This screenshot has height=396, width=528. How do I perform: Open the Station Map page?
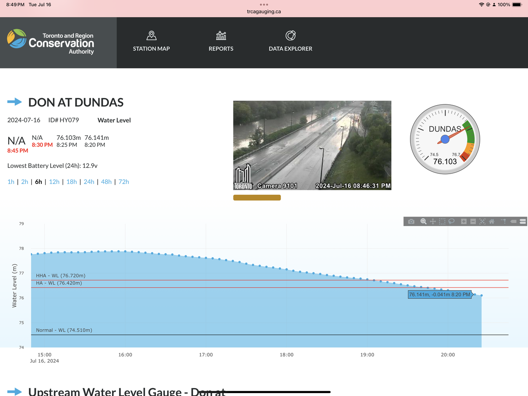(x=151, y=42)
